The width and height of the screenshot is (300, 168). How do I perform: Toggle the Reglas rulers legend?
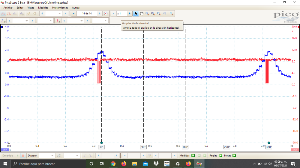pos(220,155)
